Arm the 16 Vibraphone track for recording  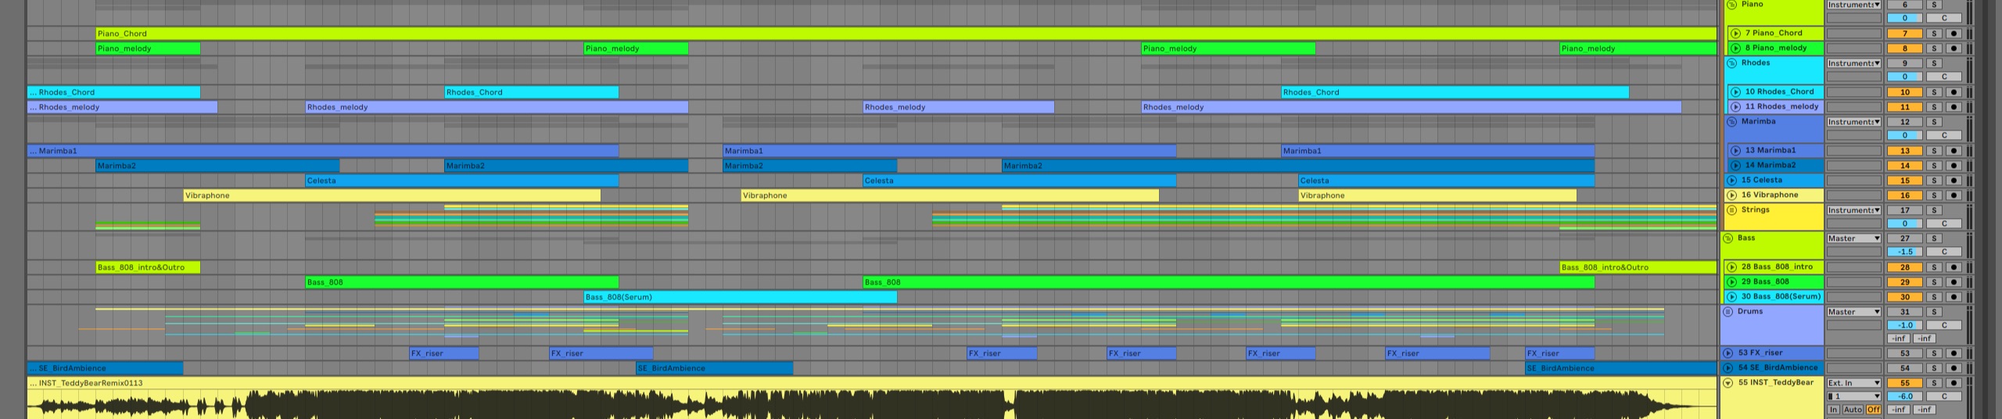[1953, 195]
